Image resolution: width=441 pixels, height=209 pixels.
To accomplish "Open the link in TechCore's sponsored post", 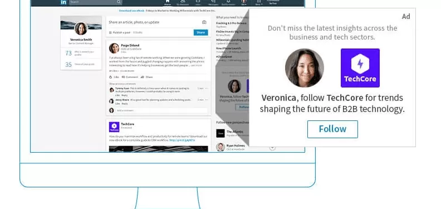I will [x=182, y=140].
